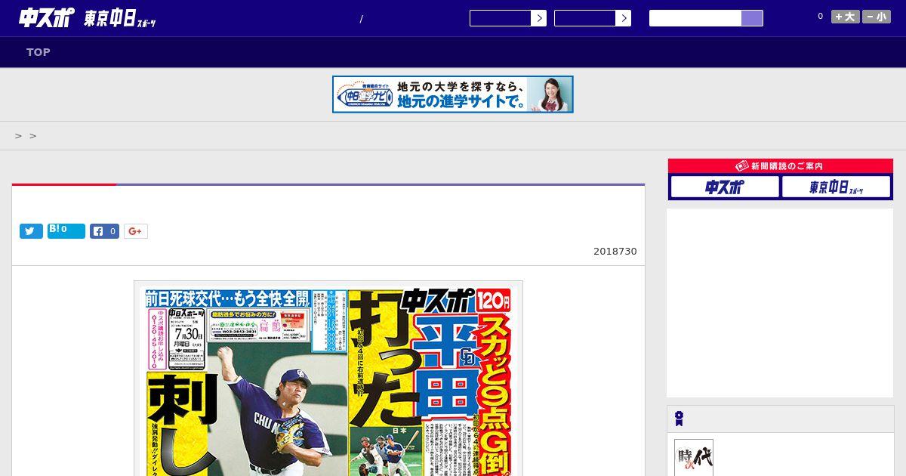Select the ribbon award icon in sidebar

[x=679, y=419]
